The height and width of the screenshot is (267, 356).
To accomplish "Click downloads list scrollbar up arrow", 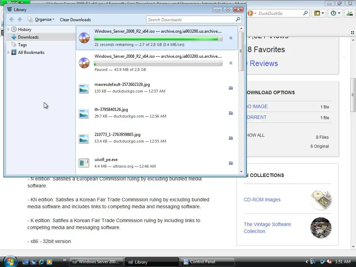I will pos(241,29).
